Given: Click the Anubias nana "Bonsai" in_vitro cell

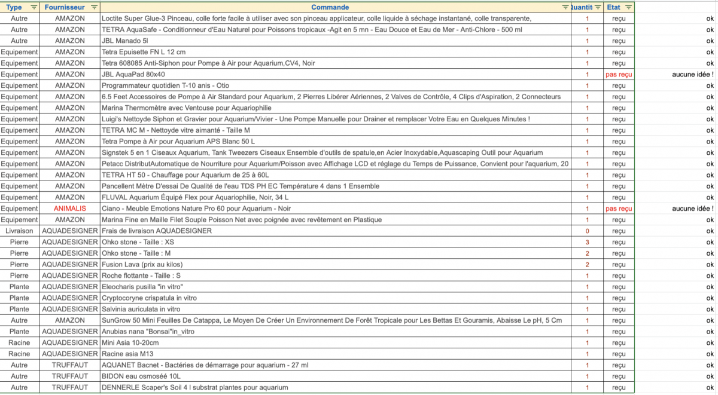Looking at the screenshot, I should click(x=336, y=331).
